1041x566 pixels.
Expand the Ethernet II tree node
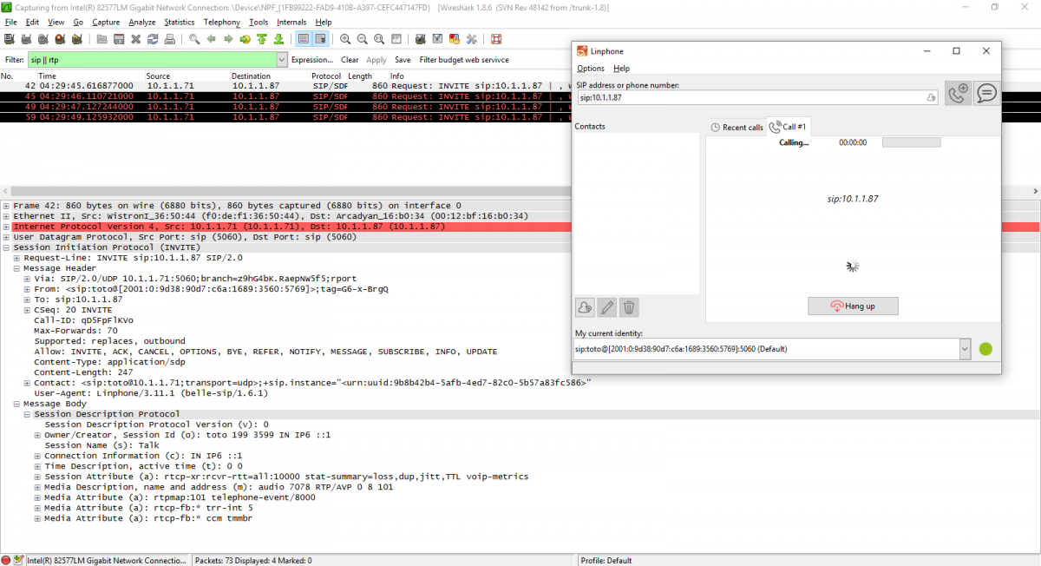click(7, 216)
